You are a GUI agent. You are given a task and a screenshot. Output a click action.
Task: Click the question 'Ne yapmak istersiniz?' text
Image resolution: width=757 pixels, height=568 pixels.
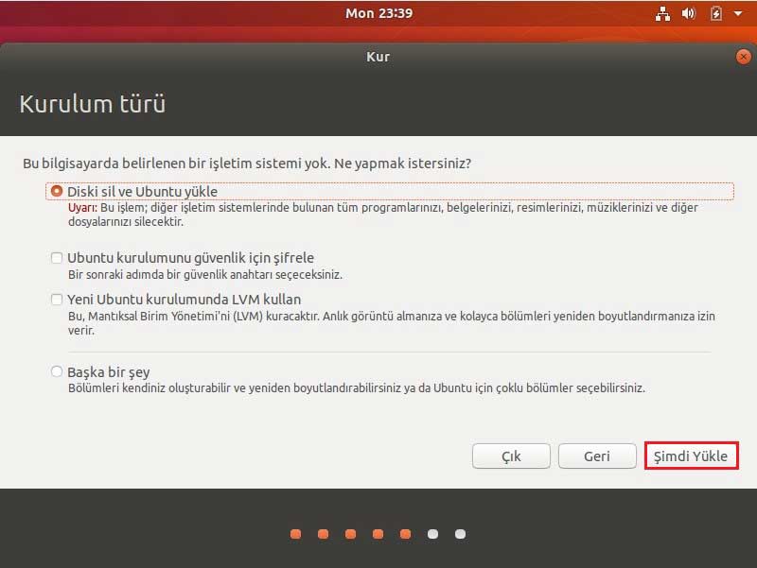click(x=403, y=164)
